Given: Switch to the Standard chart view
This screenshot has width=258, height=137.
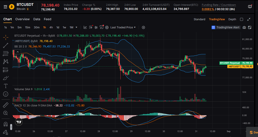Looking at the screenshot, I should pyautogui.click(x=199, y=19).
